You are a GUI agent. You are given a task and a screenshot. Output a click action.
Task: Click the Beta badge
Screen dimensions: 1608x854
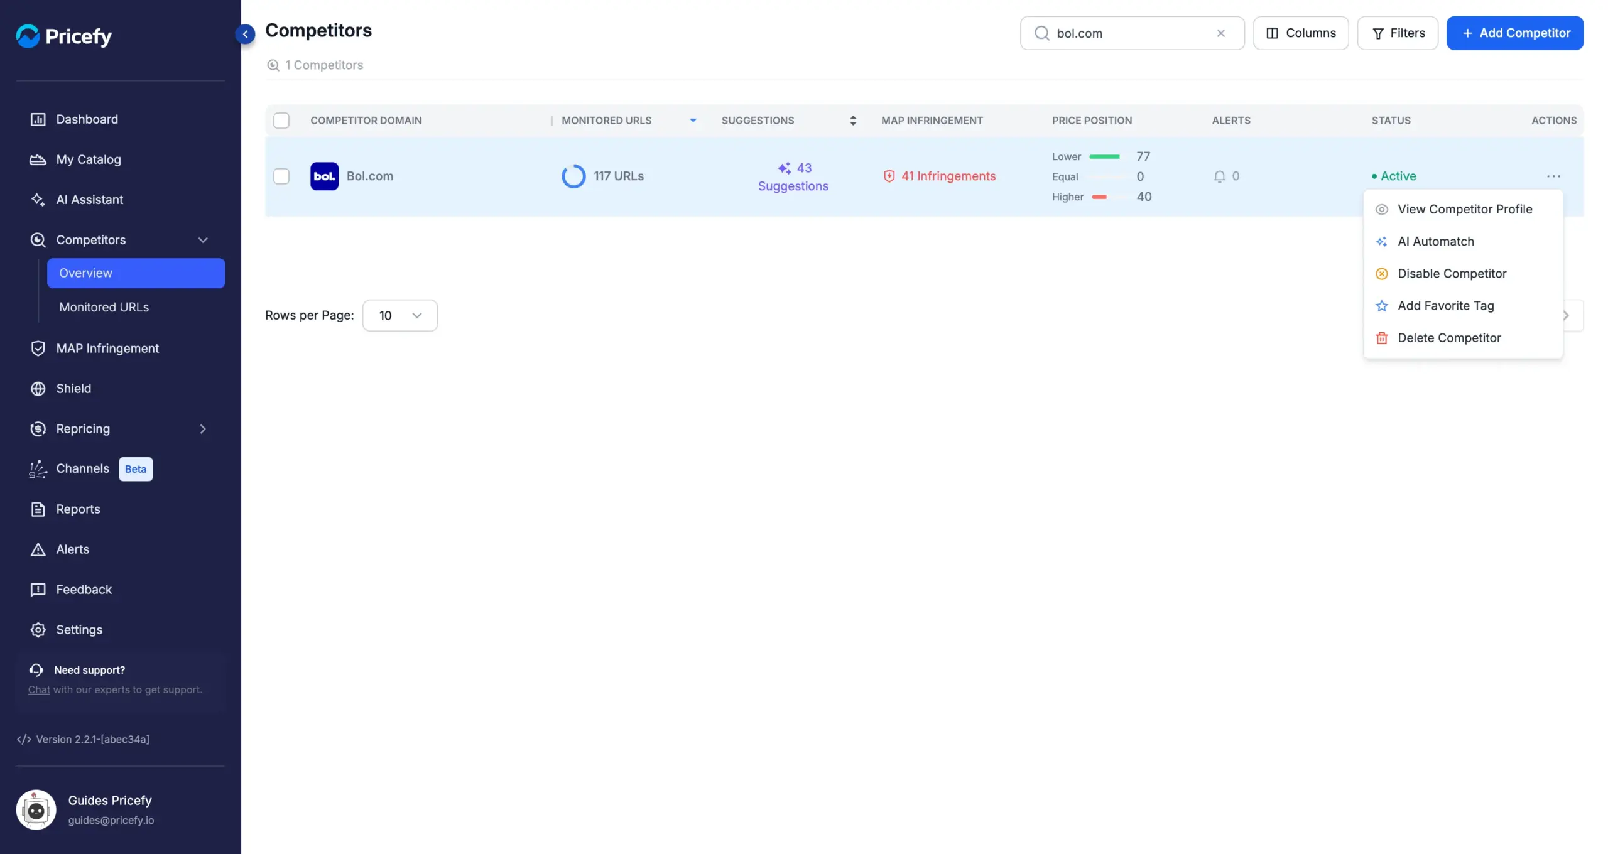click(x=136, y=469)
